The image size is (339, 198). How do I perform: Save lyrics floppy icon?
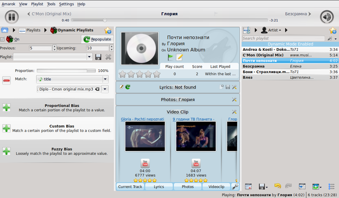(x=228, y=87)
